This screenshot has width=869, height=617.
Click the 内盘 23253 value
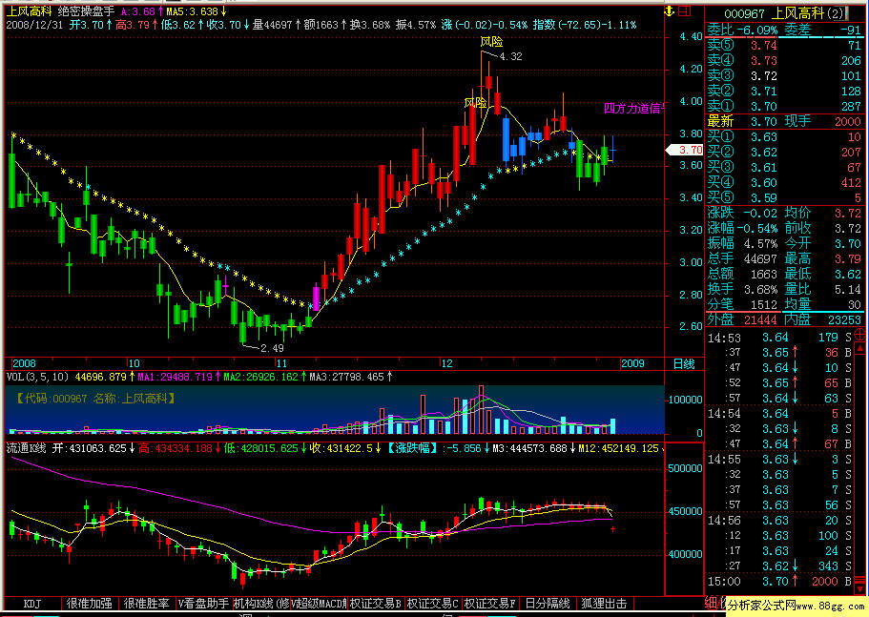844,319
